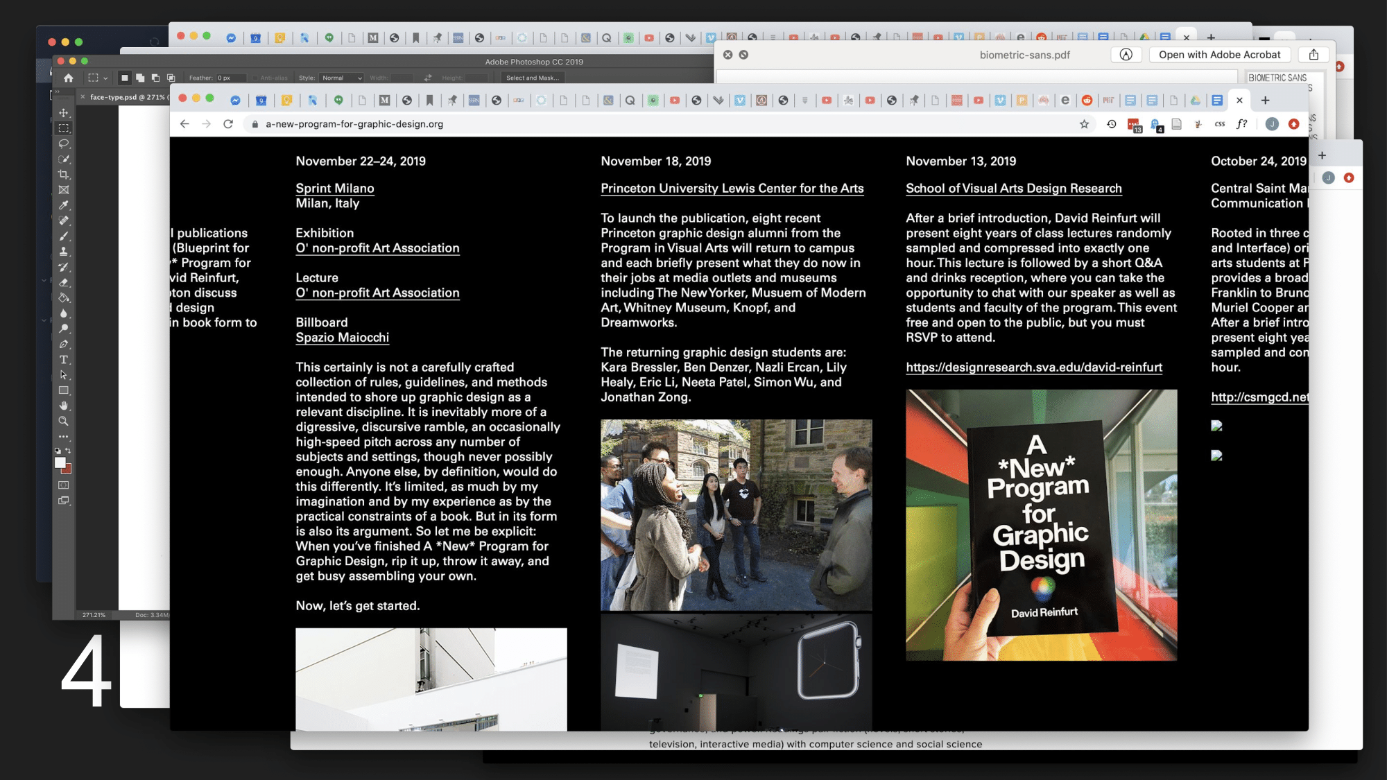
Task: Select the History Brush tool in Photoshop
Action: click(64, 267)
